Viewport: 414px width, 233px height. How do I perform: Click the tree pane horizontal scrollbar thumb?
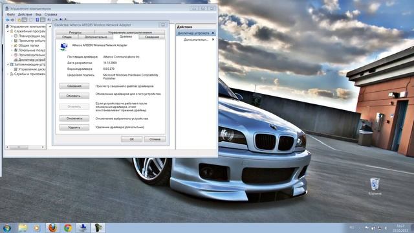[19, 147]
